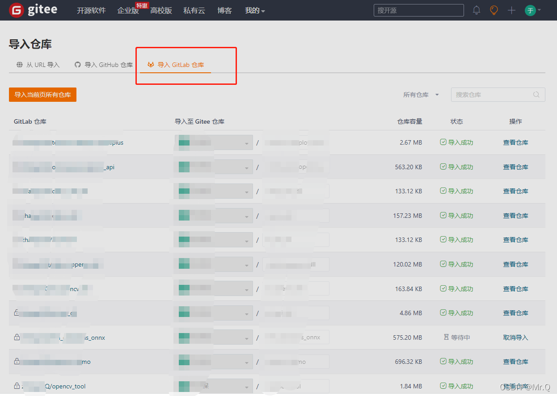This screenshot has height=396, width=557.
Task: Click the 4.86 MB size cell
Action: [411, 313]
